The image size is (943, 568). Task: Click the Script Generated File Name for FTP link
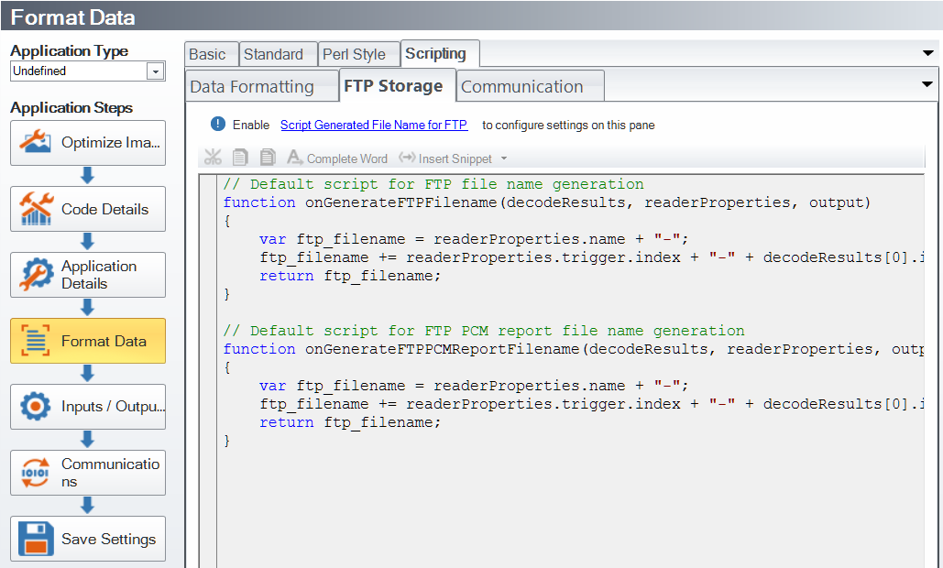[373, 125]
